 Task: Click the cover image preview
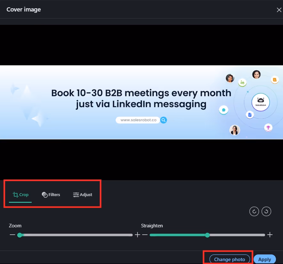coord(141,102)
